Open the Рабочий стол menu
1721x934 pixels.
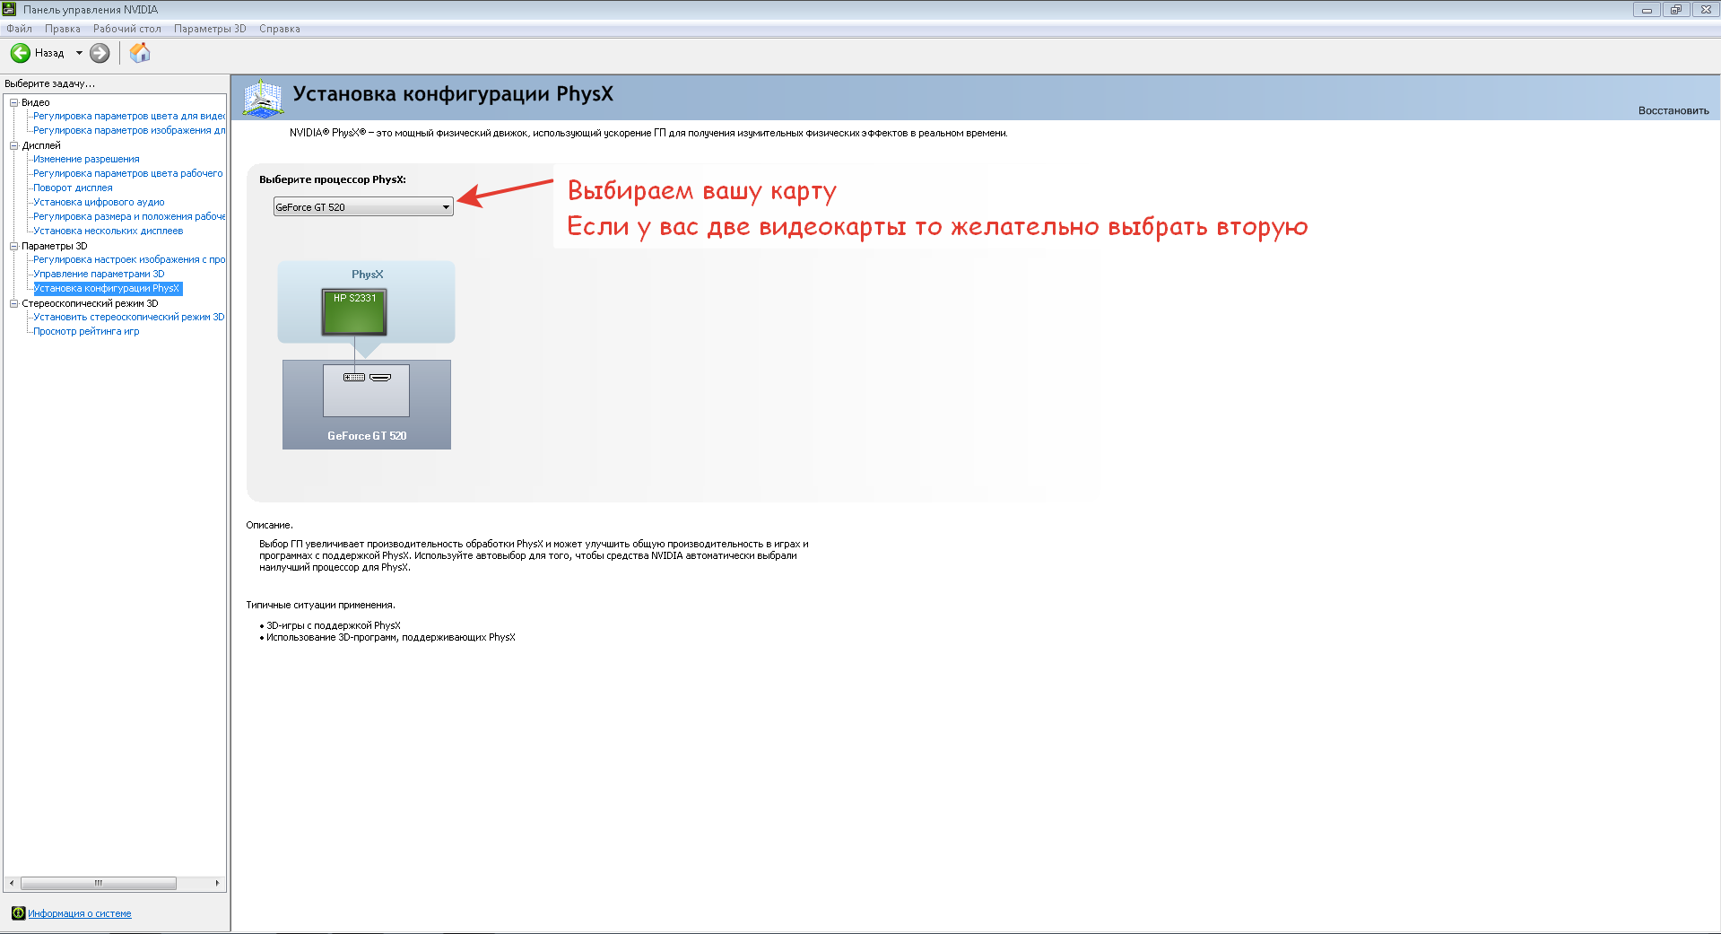pos(127,29)
